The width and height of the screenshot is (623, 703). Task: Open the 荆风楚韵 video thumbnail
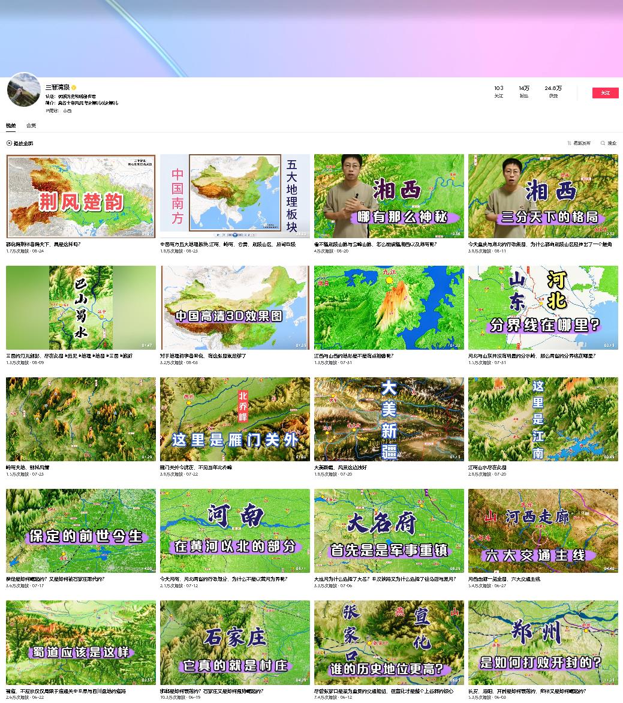(x=81, y=196)
